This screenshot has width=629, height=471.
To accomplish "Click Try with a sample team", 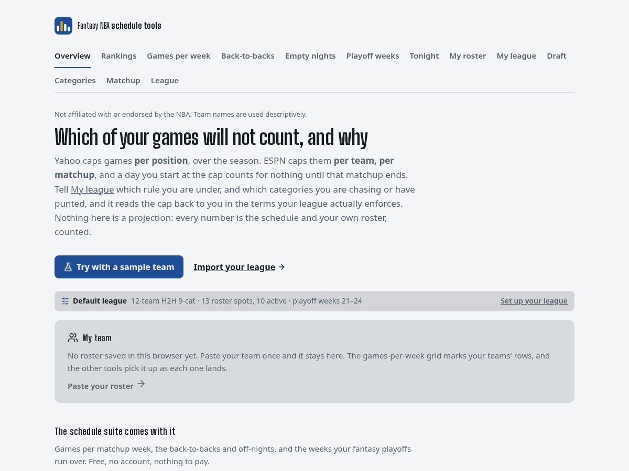I will click(x=119, y=267).
